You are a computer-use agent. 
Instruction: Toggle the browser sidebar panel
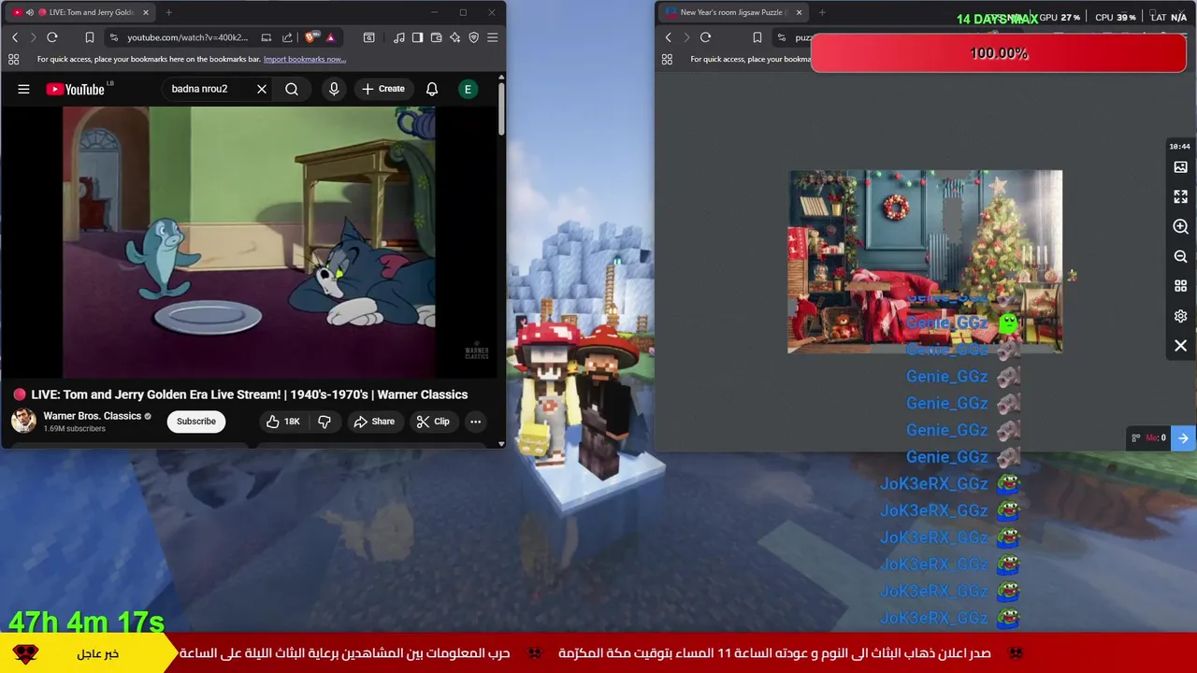pyautogui.click(x=417, y=37)
